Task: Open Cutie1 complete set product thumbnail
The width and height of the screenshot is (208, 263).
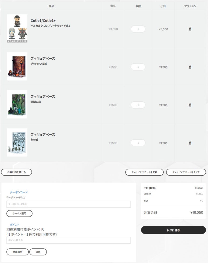Action: [17, 28]
